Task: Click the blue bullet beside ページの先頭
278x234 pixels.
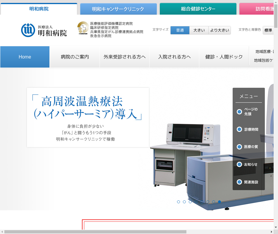Action: [x=239, y=112]
